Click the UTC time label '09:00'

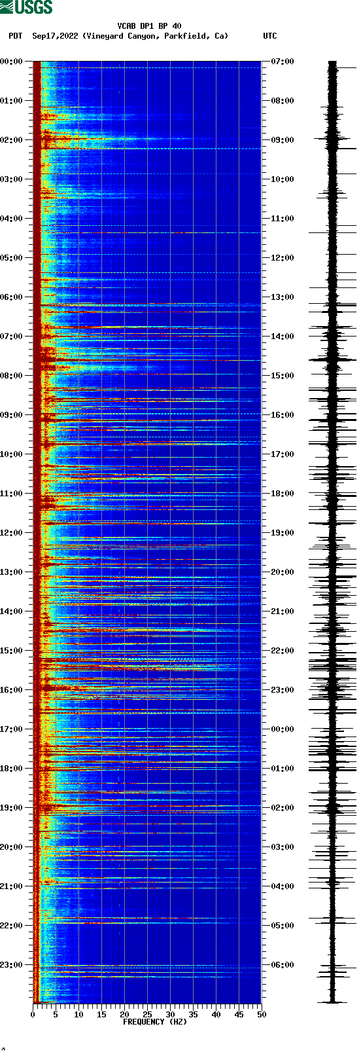(283, 140)
